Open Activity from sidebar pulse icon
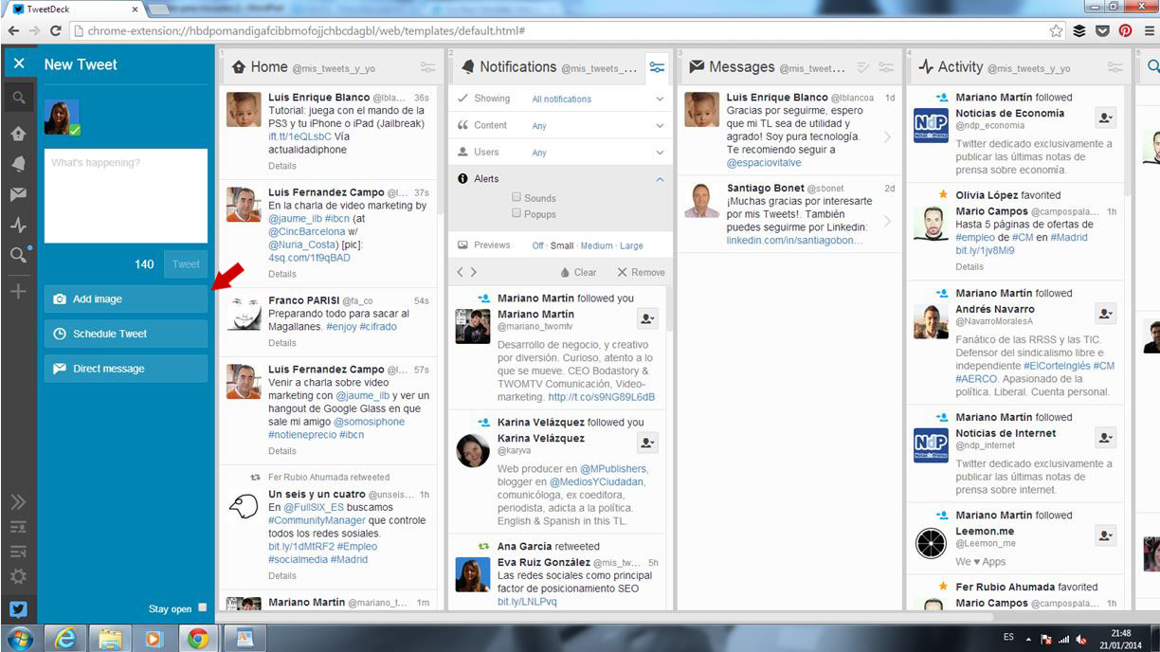1160x652 pixels. [18, 226]
